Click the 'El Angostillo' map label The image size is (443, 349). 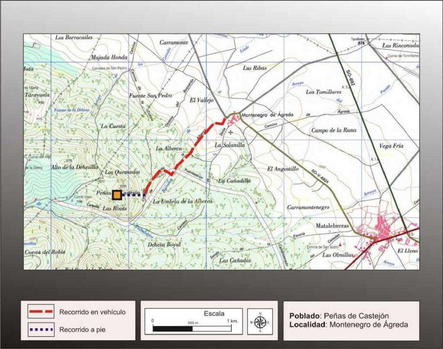(283, 169)
